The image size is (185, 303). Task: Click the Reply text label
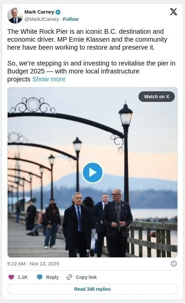coord(52,277)
